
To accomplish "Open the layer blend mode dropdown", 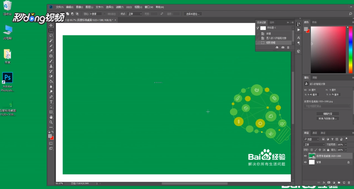I will click(x=314, y=145).
